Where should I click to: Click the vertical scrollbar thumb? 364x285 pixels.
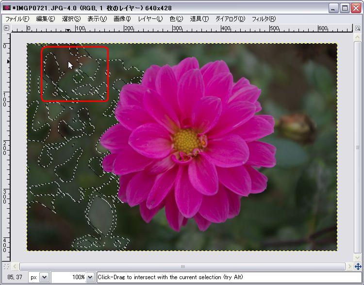coord(358,147)
